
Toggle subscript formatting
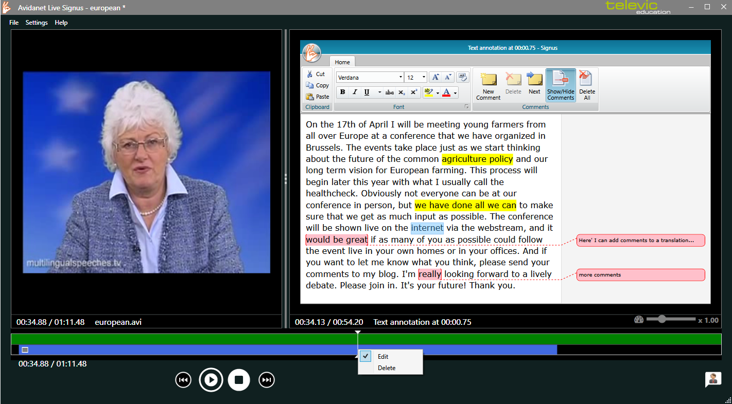(x=402, y=93)
